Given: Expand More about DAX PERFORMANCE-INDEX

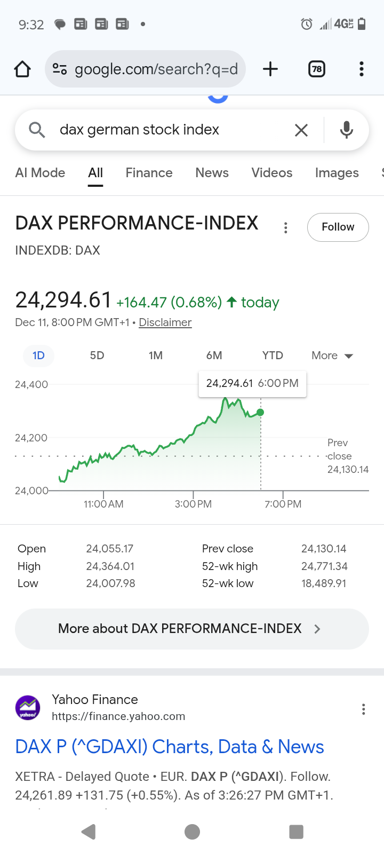Looking at the screenshot, I should click(192, 629).
